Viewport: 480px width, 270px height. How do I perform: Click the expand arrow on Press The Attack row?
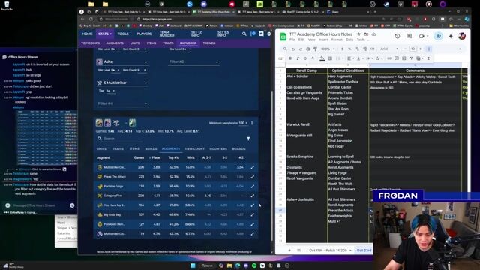(x=252, y=177)
